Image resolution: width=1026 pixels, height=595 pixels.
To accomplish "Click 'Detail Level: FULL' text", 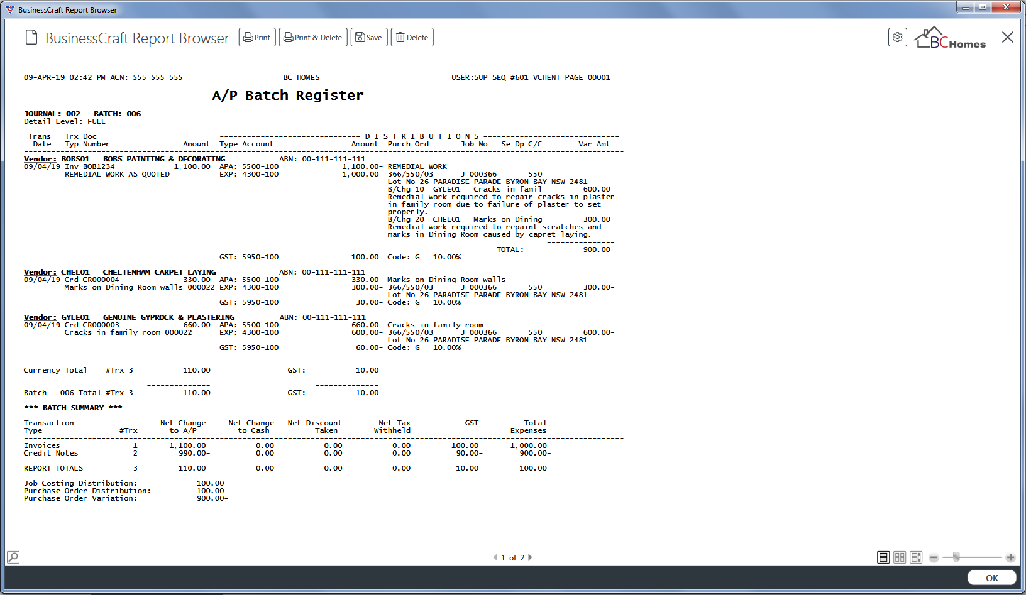I will point(65,121).
